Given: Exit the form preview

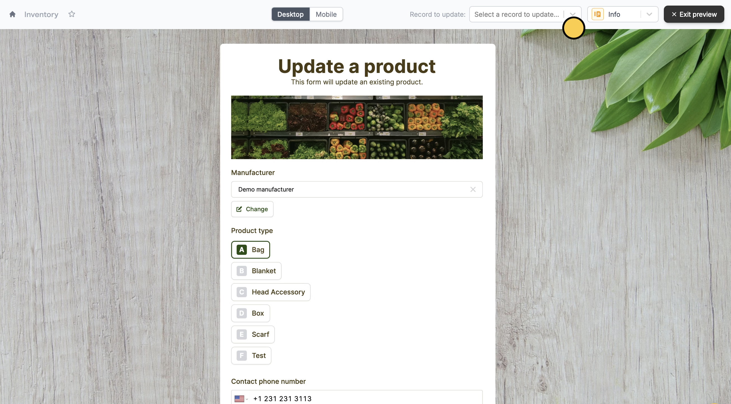Looking at the screenshot, I should click(694, 14).
